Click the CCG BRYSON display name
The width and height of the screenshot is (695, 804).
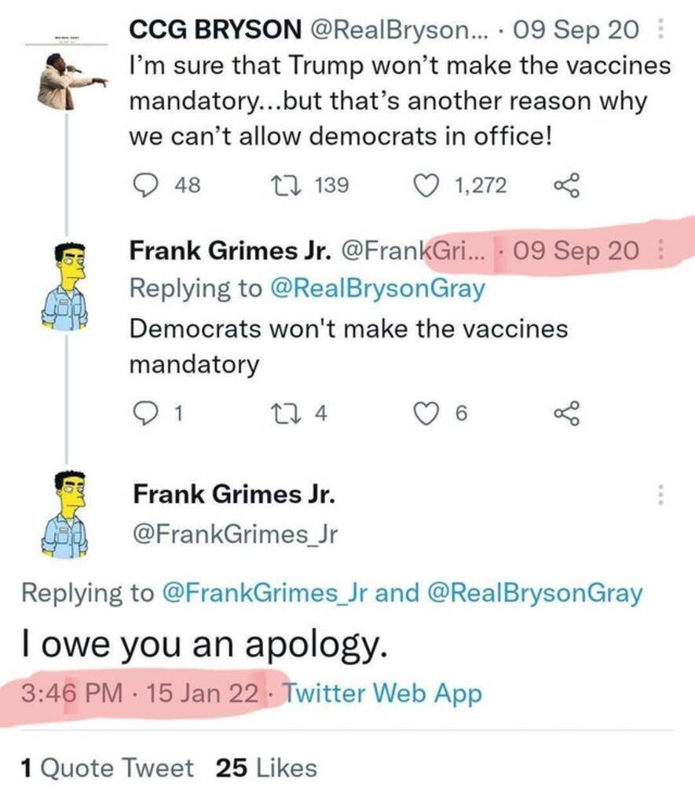215,31
